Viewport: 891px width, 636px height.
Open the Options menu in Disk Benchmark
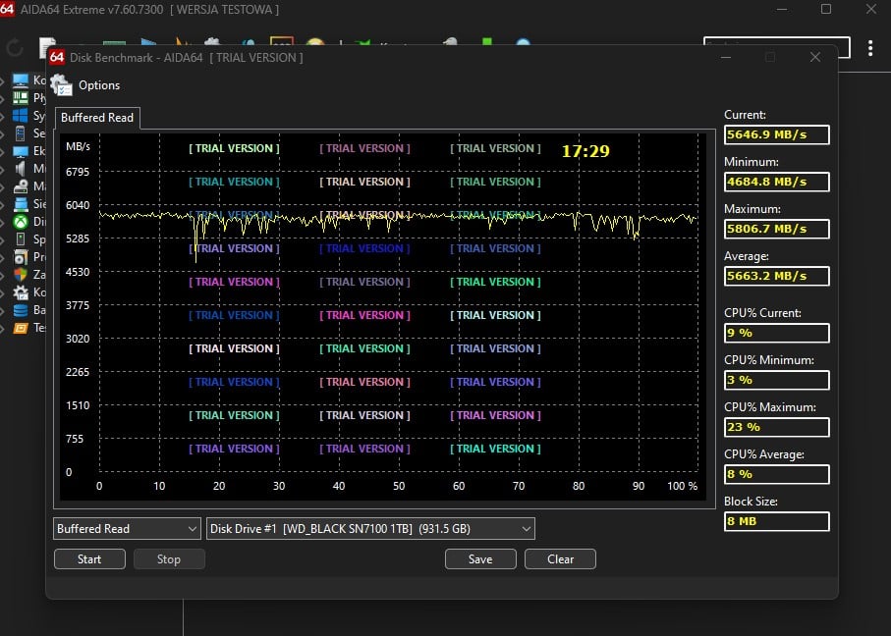[86, 85]
